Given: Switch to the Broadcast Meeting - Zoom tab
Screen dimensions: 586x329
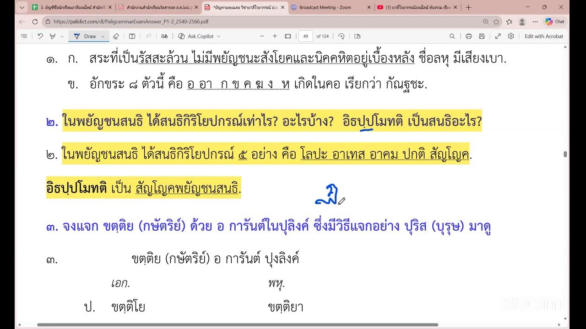Looking at the screenshot, I should pos(330,7).
